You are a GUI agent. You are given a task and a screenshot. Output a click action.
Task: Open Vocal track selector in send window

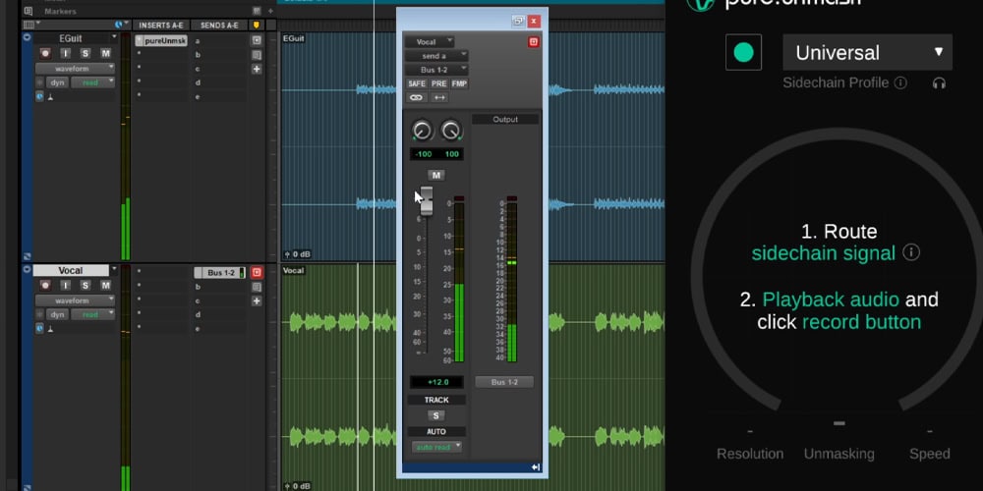pyautogui.click(x=430, y=42)
